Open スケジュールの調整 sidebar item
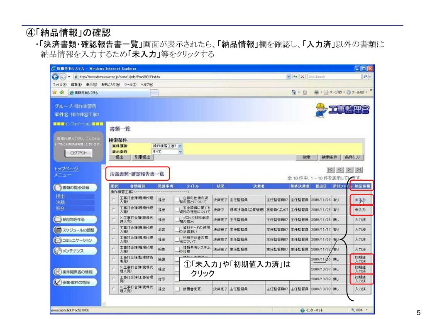This screenshot has width=425, height=319. (x=75, y=230)
